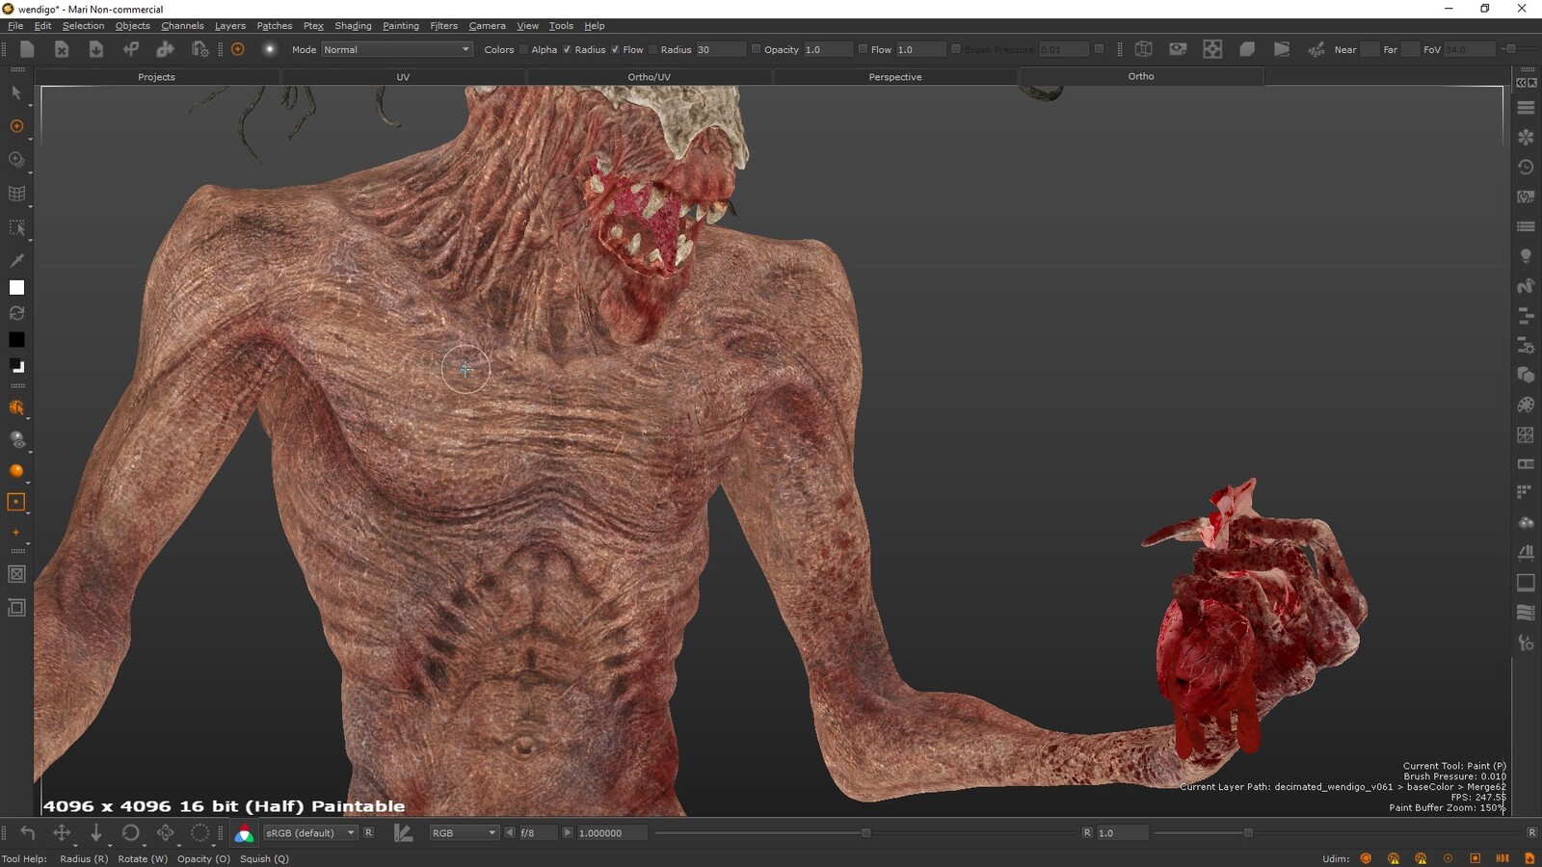1542x867 pixels.
Task: Switch to the UV tab
Action: [x=403, y=77]
